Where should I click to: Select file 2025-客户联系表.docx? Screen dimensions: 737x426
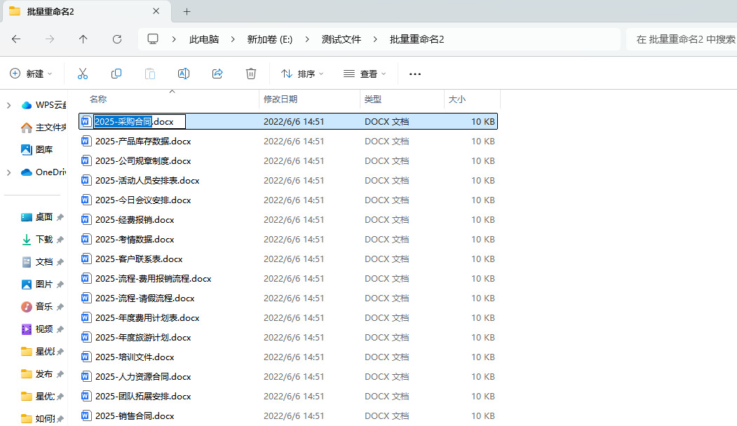(288, 259)
